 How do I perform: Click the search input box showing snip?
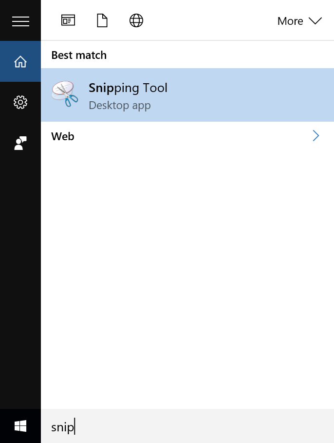coord(146,426)
